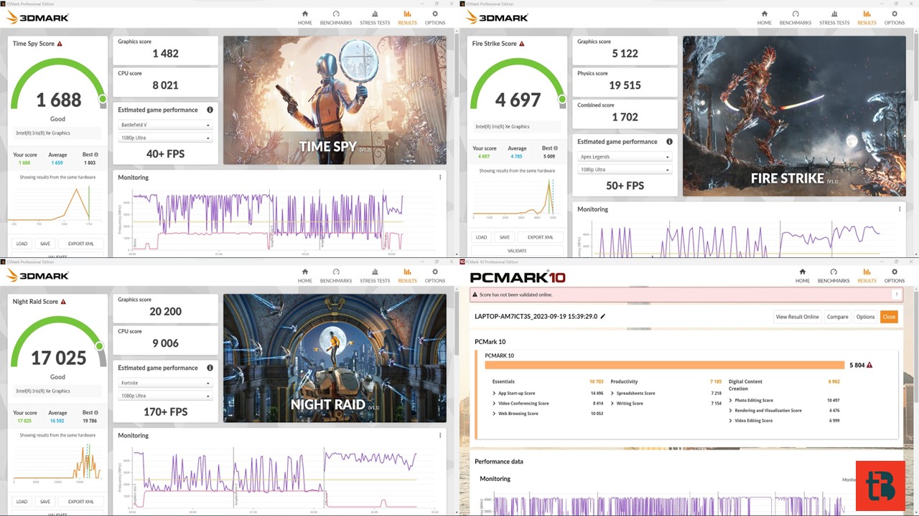The width and height of the screenshot is (919, 516).
Task: Click the Fire Strike benchmark artwork thumbnail
Action: pyautogui.click(x=794, y=116)
